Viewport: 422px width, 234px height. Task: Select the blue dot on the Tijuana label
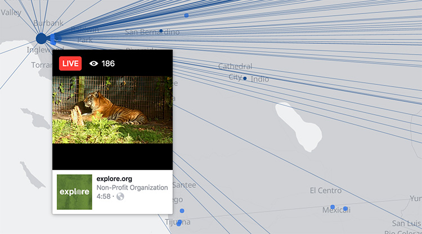pyautogui.click(x=179, y=223)
